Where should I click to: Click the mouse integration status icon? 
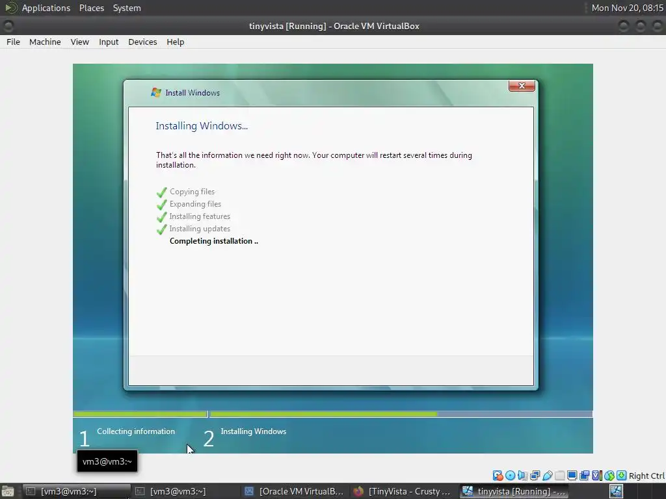[609, 476]
